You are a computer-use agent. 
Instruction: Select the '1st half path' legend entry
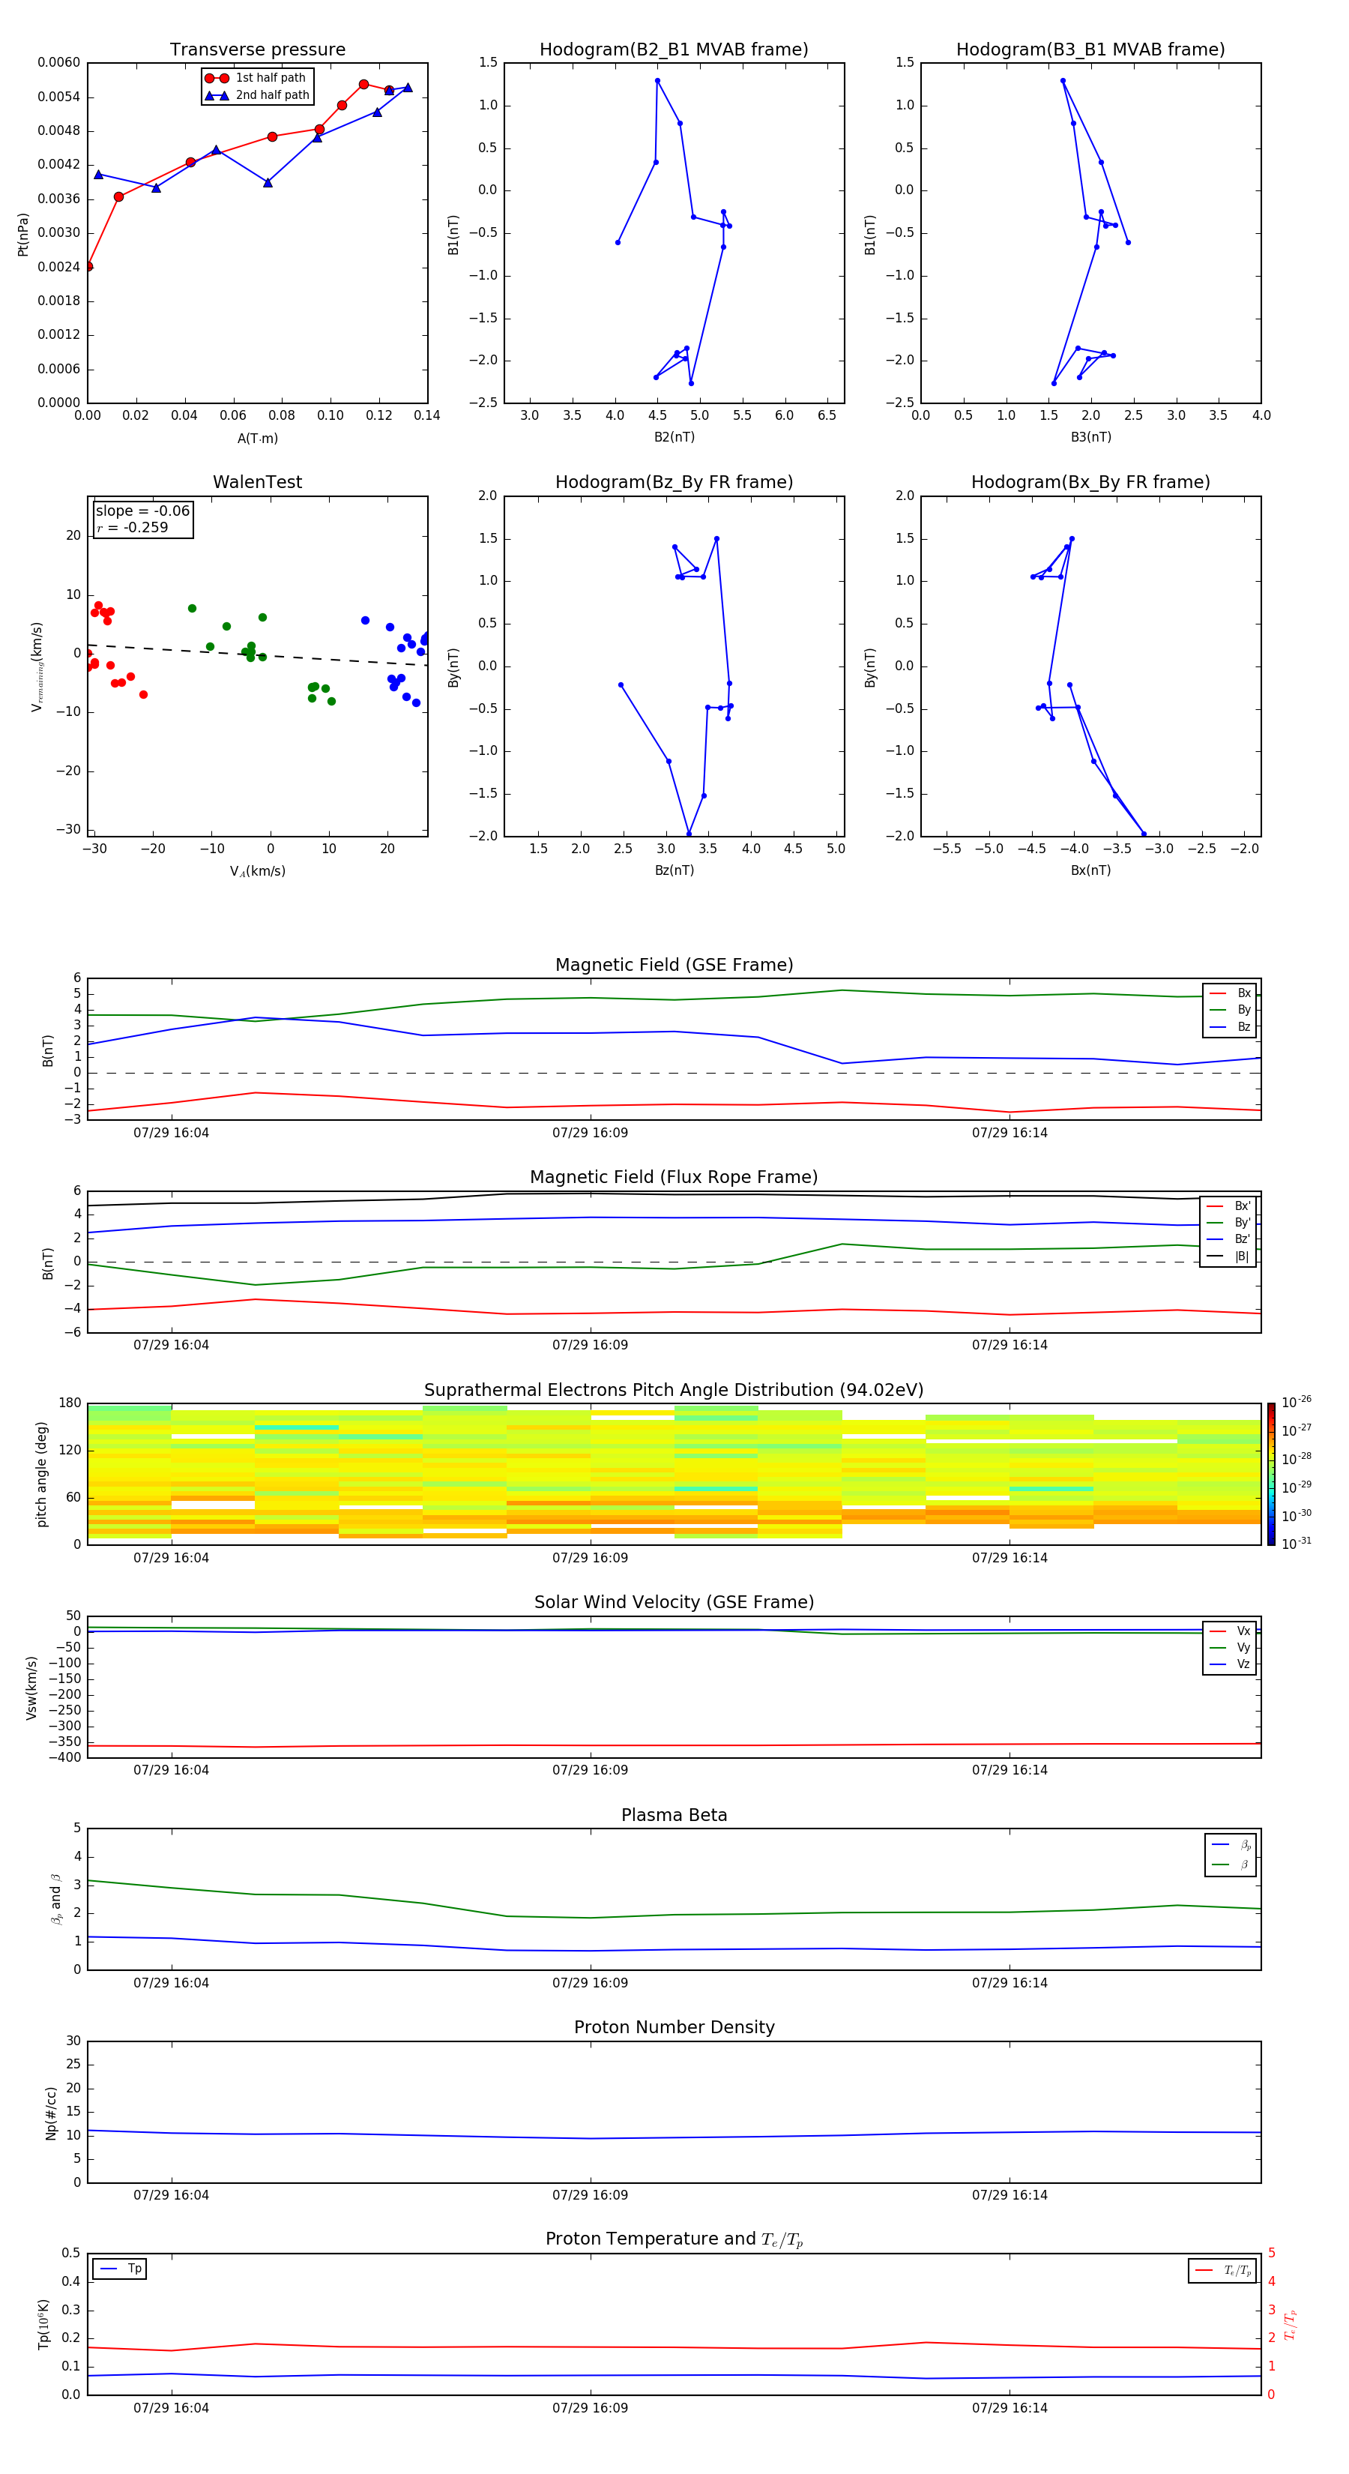[x=256, y=78]
